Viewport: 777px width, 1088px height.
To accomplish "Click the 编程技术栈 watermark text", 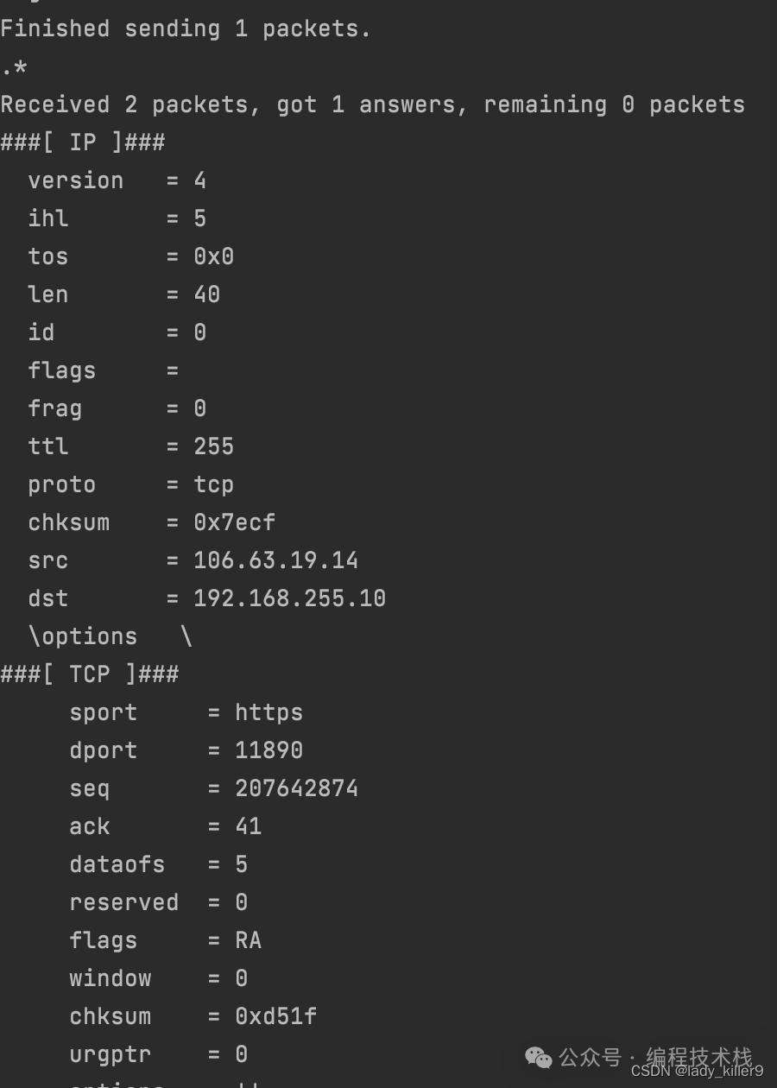I will tap(699, 1057).
